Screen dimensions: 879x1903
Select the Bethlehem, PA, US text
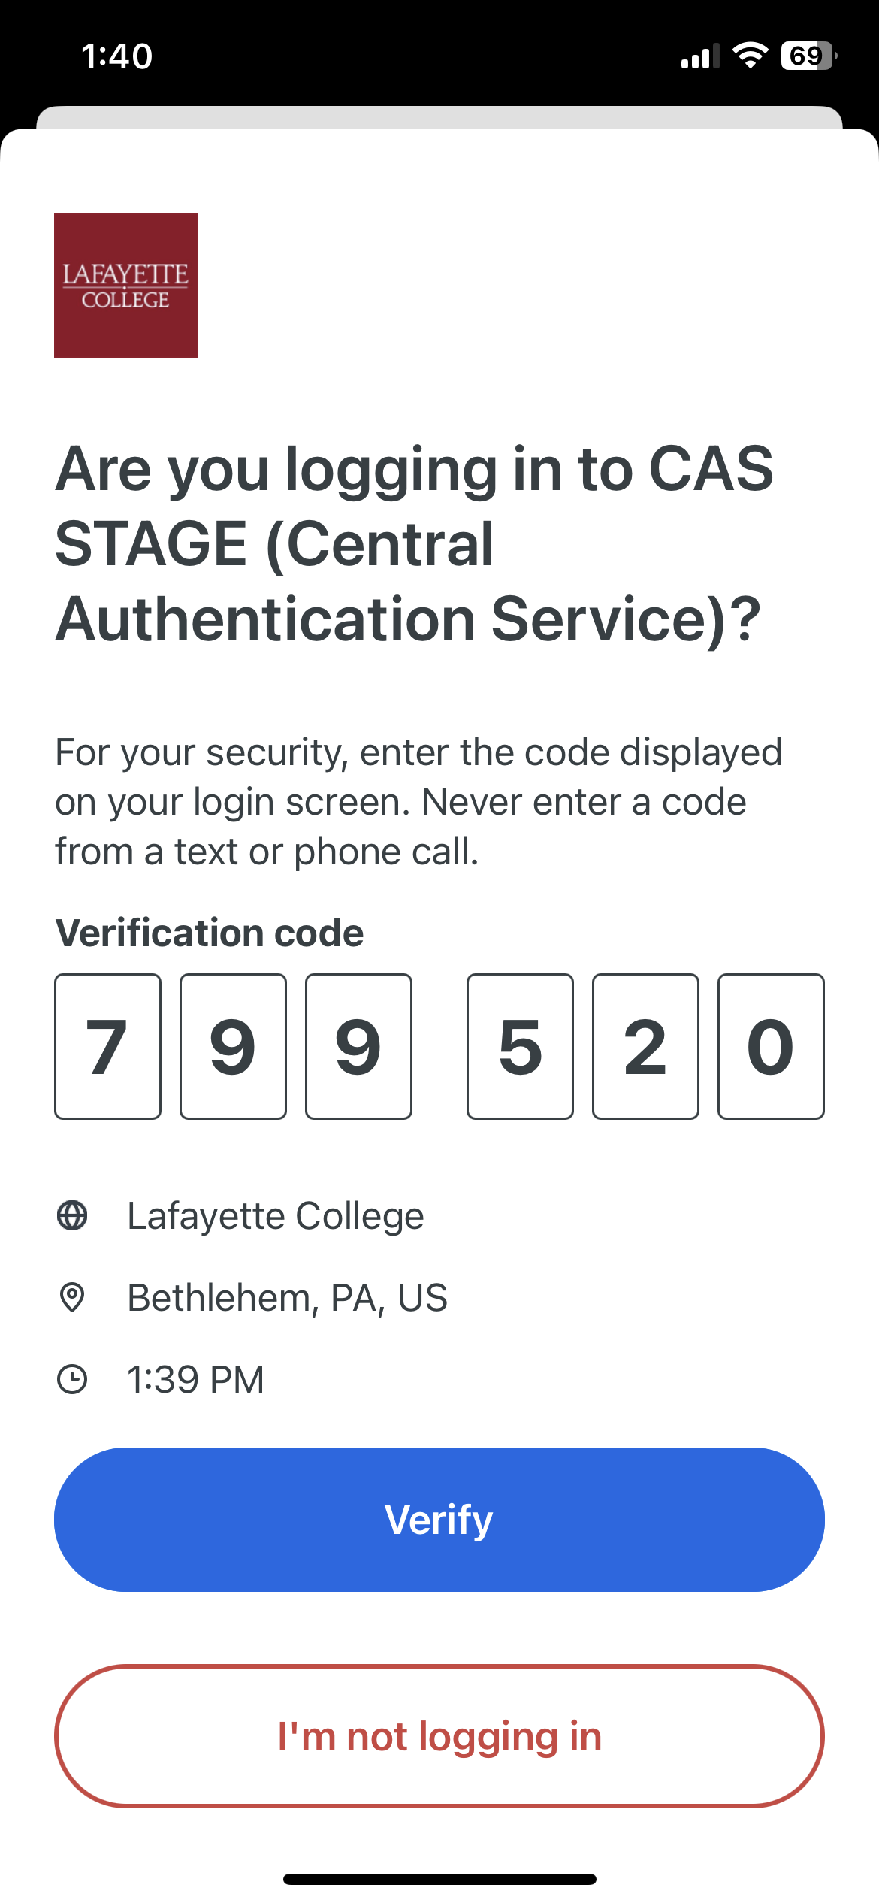pos(287,1297)
